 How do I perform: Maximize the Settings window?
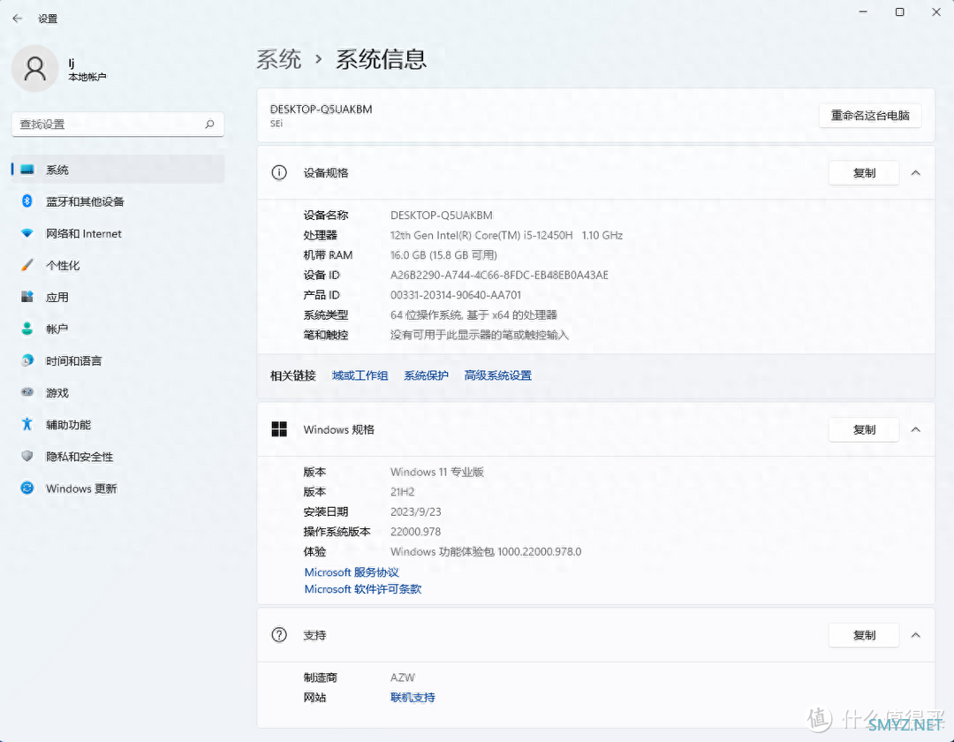pos(900,12)
